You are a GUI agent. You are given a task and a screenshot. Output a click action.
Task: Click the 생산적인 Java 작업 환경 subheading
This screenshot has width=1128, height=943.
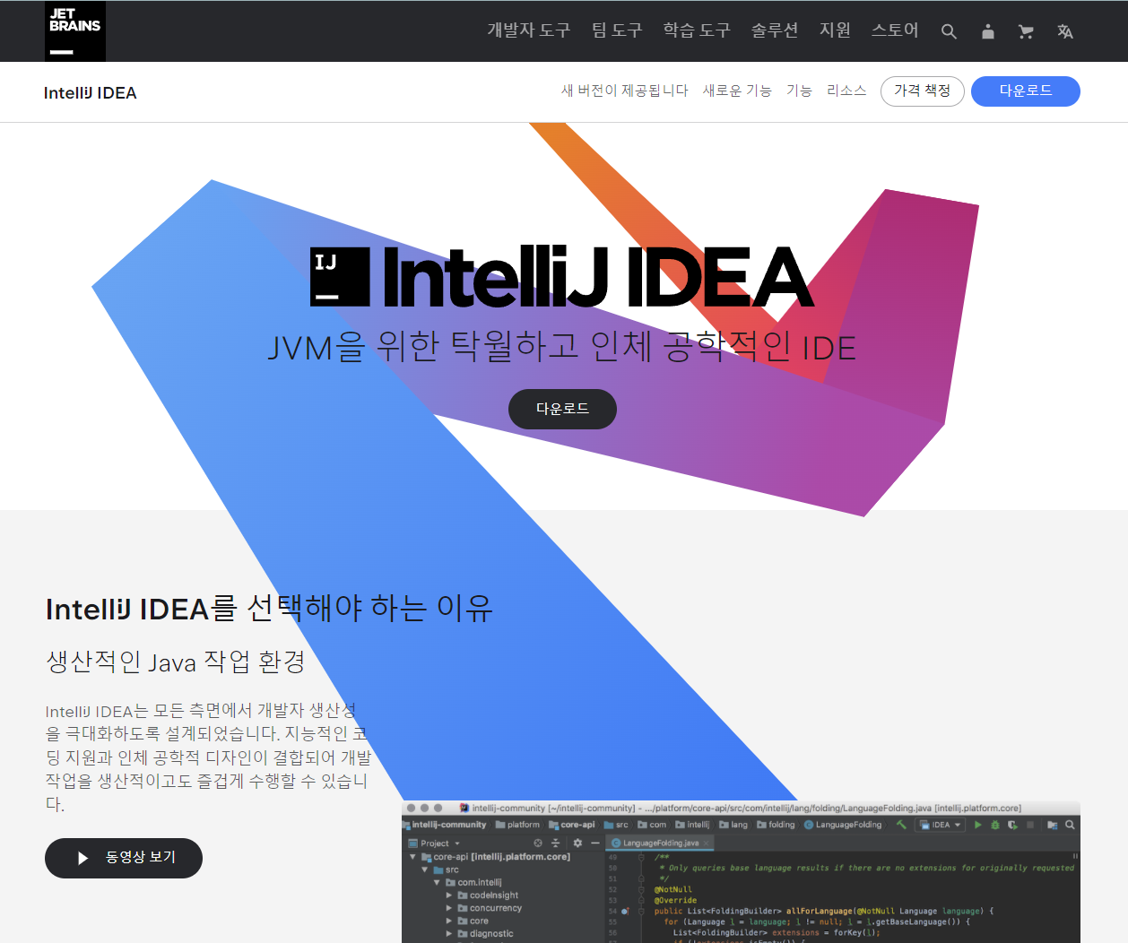[176, 662]
